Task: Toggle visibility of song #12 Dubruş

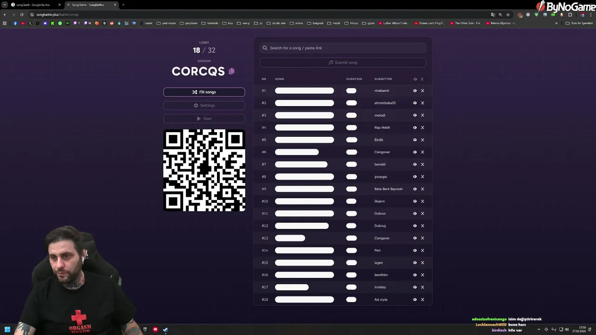Action: click(x=415, y=226)
